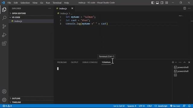Toggle the primary side bar layout icon

tap(153, 3)
